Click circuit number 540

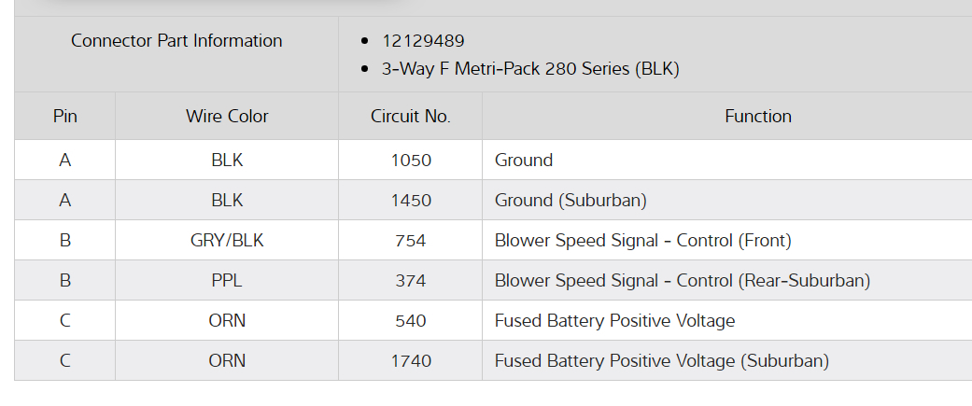pyautogui.click(x=411, y=321)
